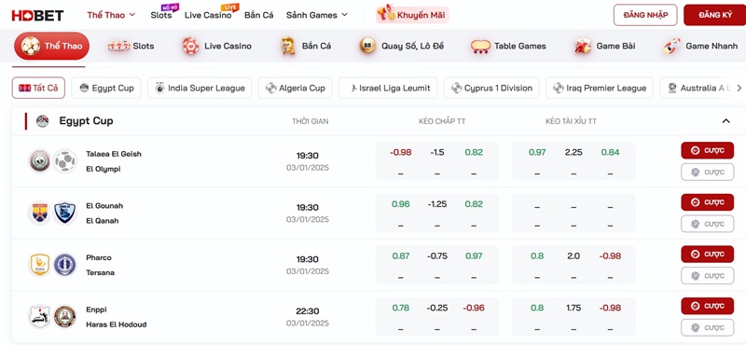Show more league filters with right arrow
Screen dimensions: 746x345
[x=739, y=88]
